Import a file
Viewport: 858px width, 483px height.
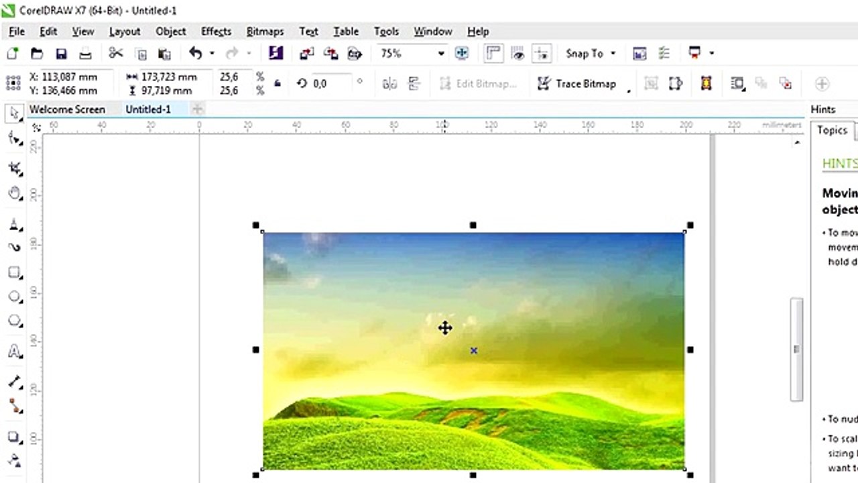306,54
